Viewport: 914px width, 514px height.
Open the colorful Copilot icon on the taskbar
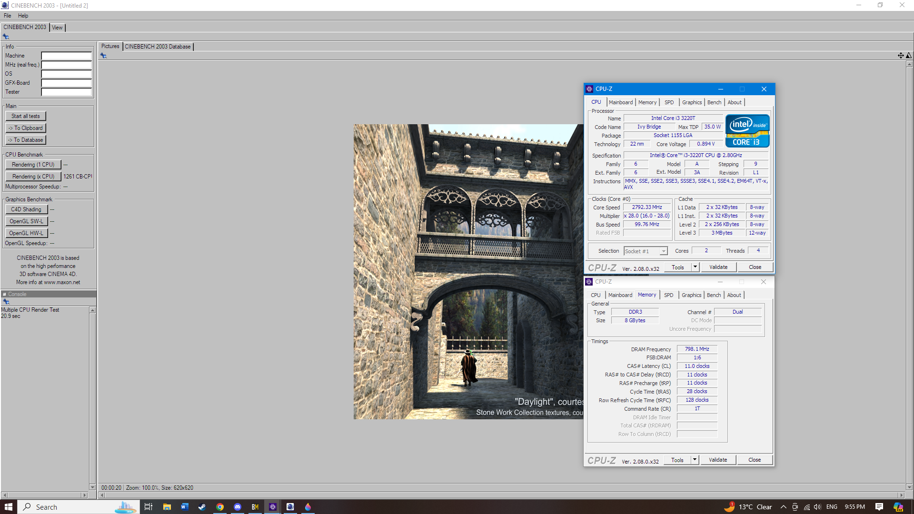point(898,507)
